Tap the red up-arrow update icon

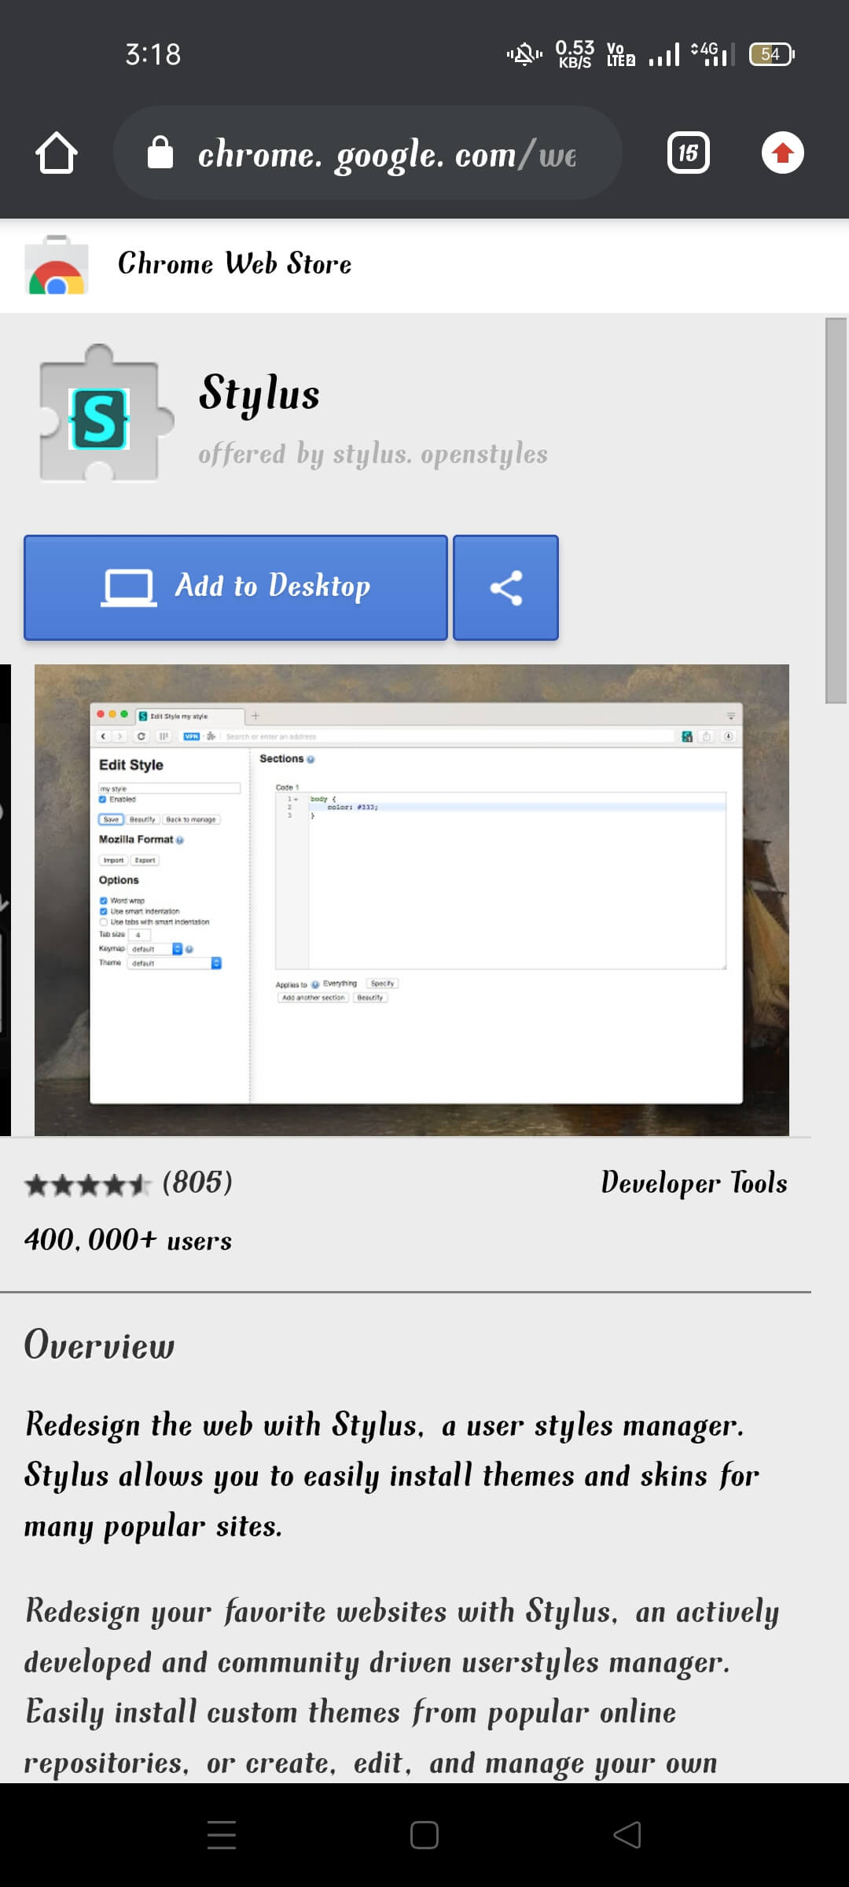pos(783,153)
